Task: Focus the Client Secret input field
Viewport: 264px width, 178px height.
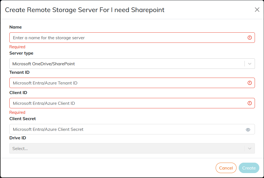Action: (132, 129)
